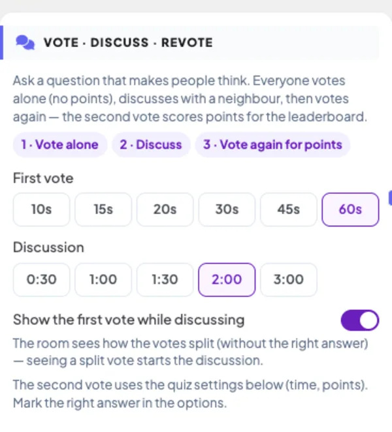This screenshot has width=392, height=432.
Task: Select 1:30 for discussion time
Action: point(165,280)
